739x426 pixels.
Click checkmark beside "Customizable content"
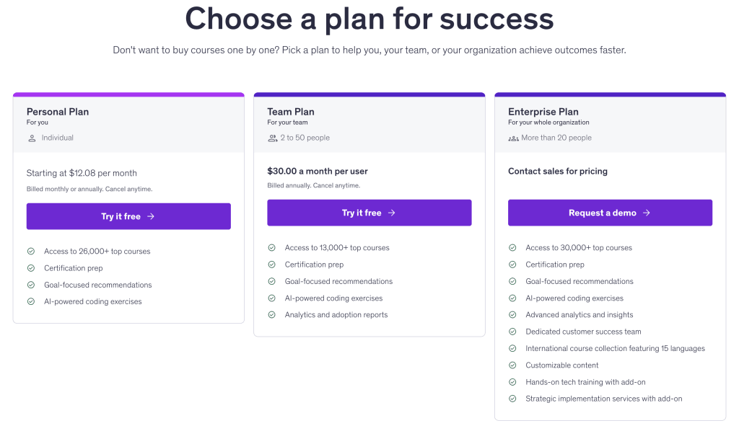point(513,365)
